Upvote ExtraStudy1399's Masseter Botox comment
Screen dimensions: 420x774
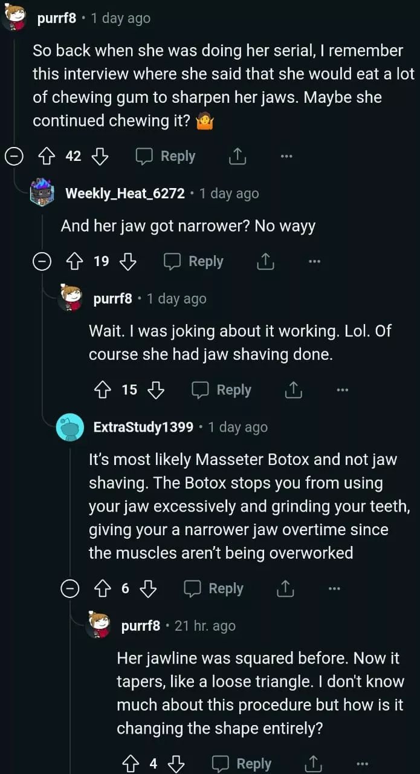pos(103,588)
